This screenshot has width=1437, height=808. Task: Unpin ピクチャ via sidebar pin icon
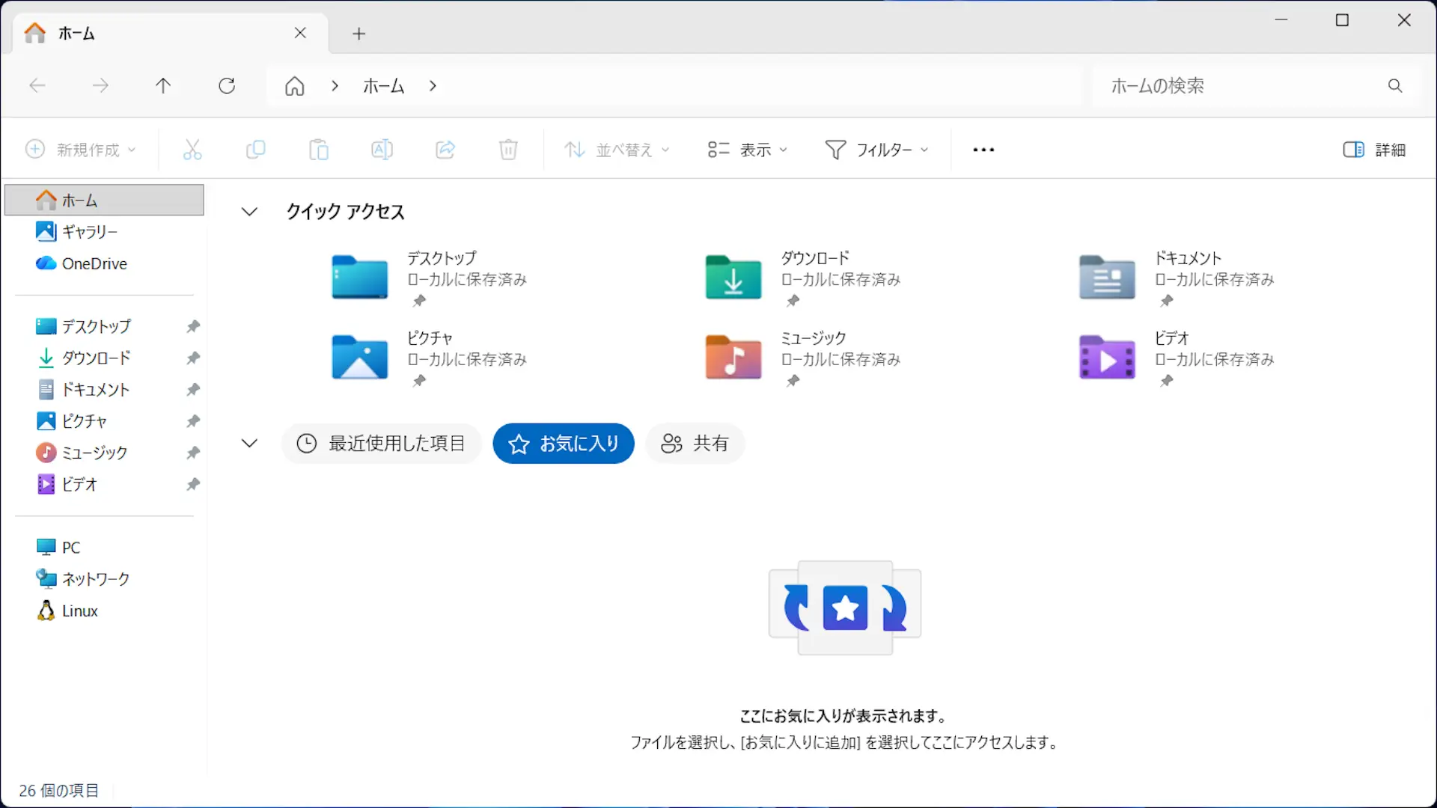point(193,420)
